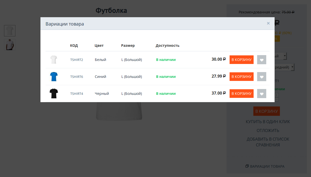Add white TSHIRT2 to wishlist via heart icon
This screenshot has width=311, height=177.
[x=261, y=60]
